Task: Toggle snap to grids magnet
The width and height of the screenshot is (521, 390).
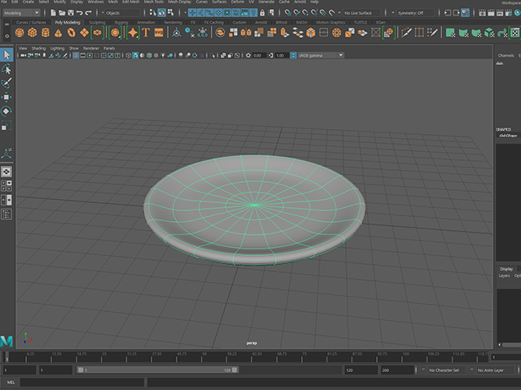Action: [288, 13]
